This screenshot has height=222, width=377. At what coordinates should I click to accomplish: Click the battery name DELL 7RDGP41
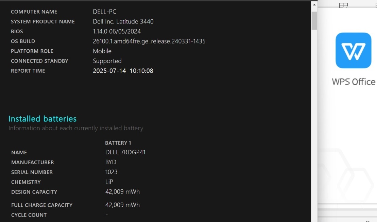125,152
